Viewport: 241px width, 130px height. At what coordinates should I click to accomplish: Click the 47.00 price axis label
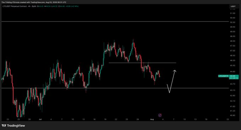coord(232,51)
